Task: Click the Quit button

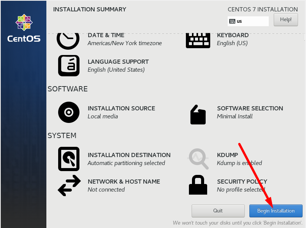Action: pos(218,211)
